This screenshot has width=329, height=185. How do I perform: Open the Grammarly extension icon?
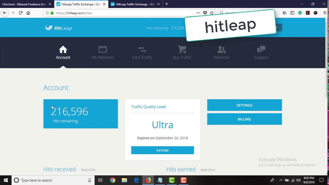(300, 13)
